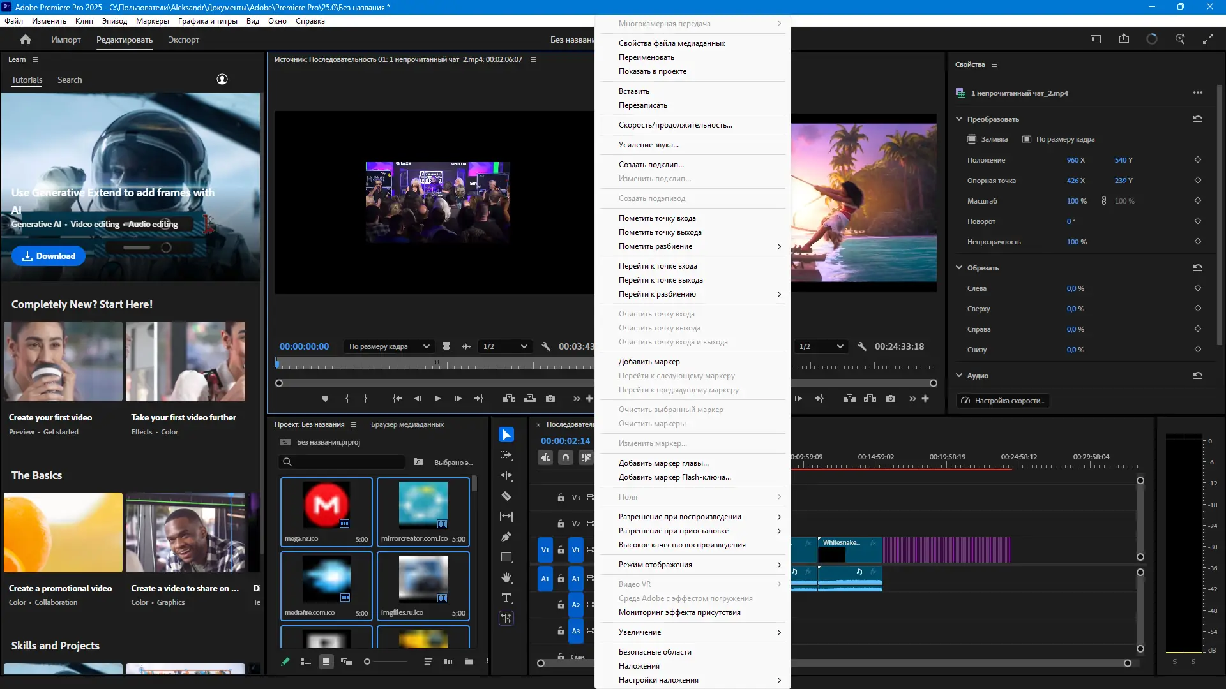Image resolution: width=1226 pixels, height=689 pixels.
Task: Open Source monitor wrench settings
Action: click(546, 346)
